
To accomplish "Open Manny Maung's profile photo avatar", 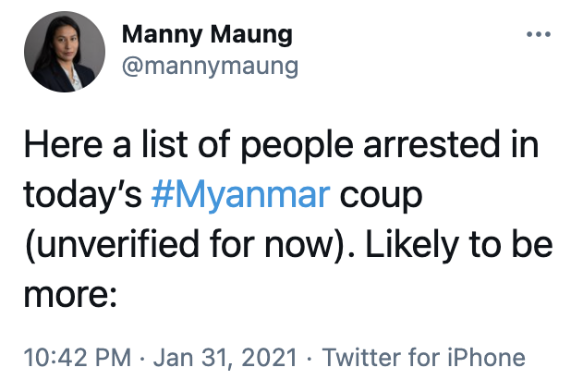I will click(x=65, y=52).
